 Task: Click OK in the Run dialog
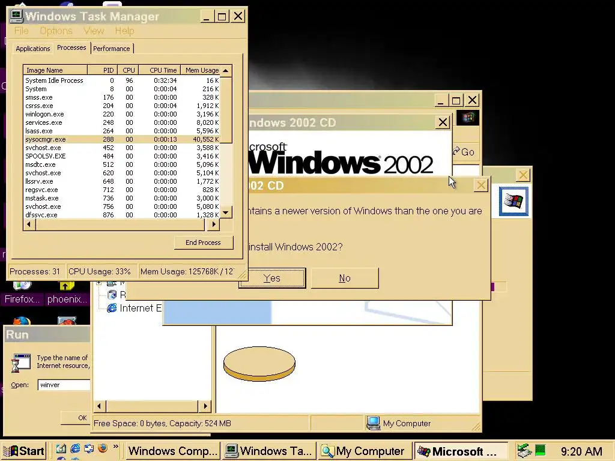click(x=76, y=418)
